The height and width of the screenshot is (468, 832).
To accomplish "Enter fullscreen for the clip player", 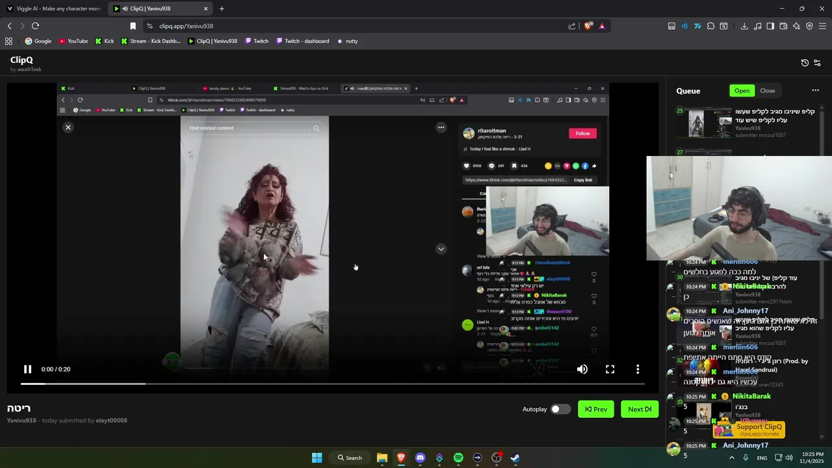I will tap(610, 369).
